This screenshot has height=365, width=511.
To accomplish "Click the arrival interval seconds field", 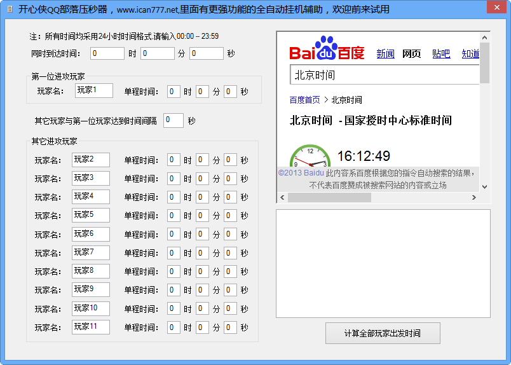I will coord(173,120).
